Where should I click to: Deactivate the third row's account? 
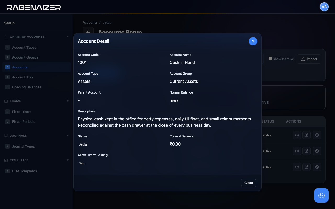coord(317,167)
